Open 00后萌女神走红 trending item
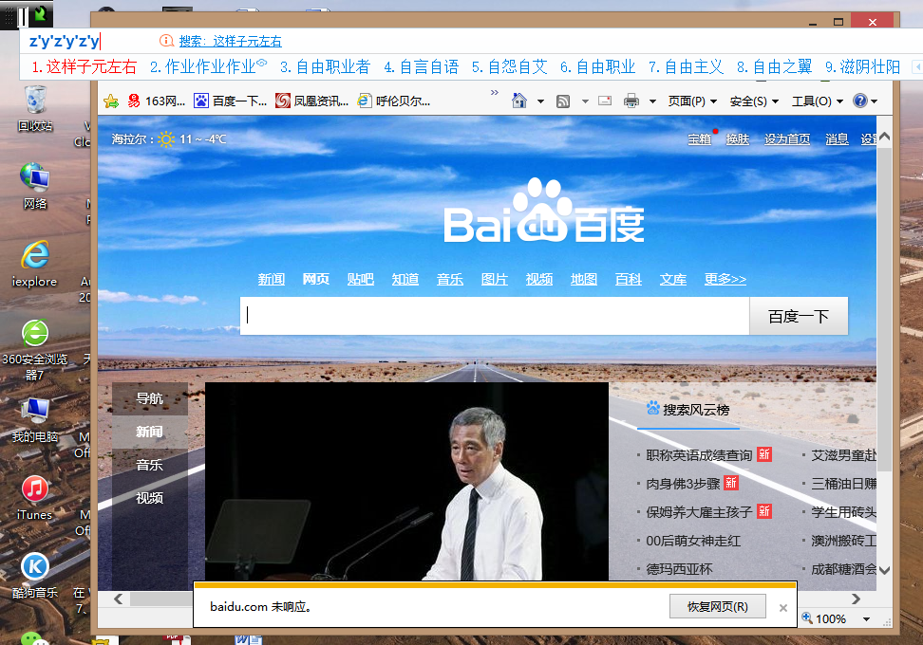Viewport: 923px width, 645px height. coord(693,541)
